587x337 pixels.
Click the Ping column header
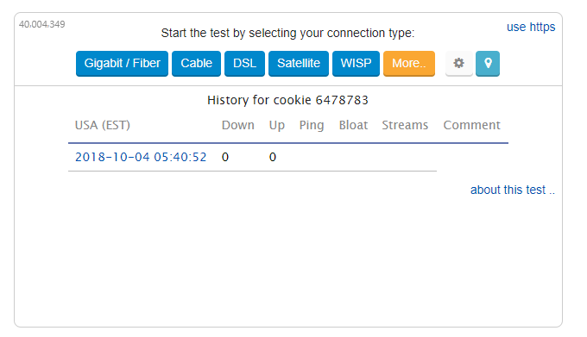point(312,126)
